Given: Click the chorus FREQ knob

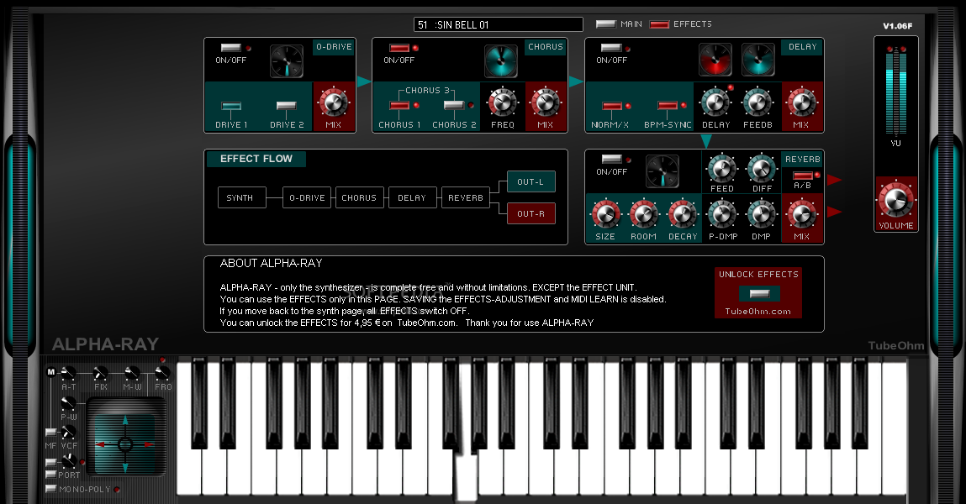Looking at the screenshot, I should tap(503, 102).
